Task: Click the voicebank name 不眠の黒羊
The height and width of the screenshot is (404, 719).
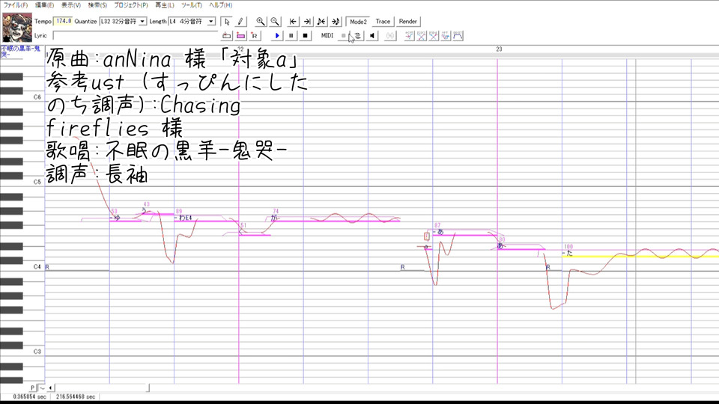Action: pos(20,51)
